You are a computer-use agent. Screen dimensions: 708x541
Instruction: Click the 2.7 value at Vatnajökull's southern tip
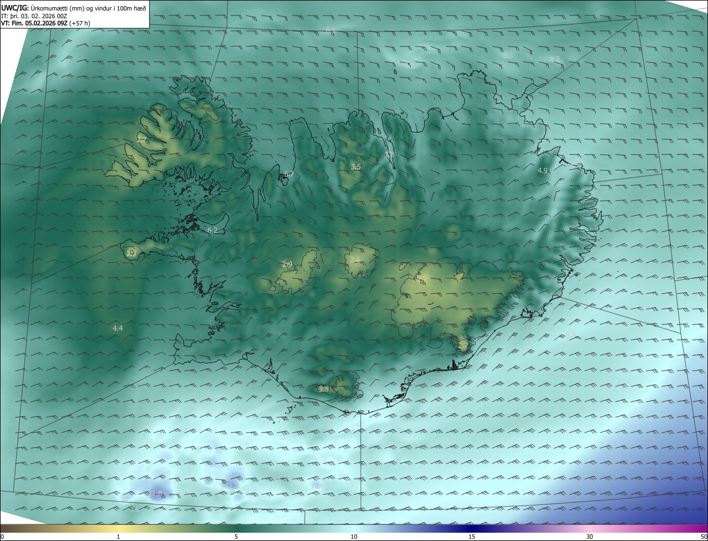click(x=463, y=345)
